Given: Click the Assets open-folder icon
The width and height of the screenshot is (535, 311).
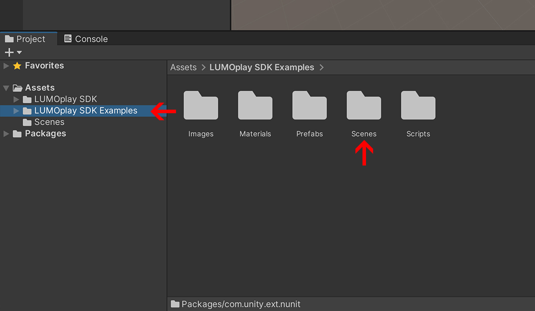Looking at the screenshot, I should point(17,88).
